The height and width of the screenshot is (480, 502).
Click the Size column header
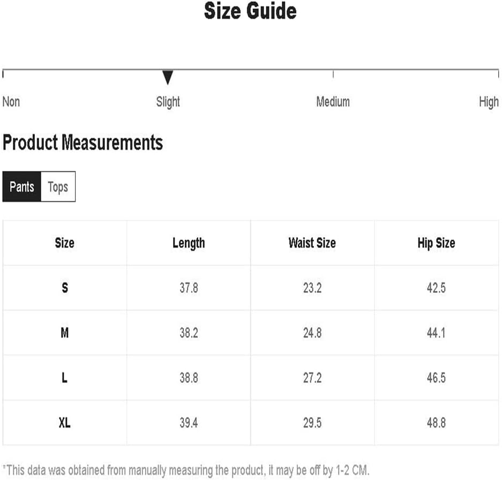click(x=65, y=243)
